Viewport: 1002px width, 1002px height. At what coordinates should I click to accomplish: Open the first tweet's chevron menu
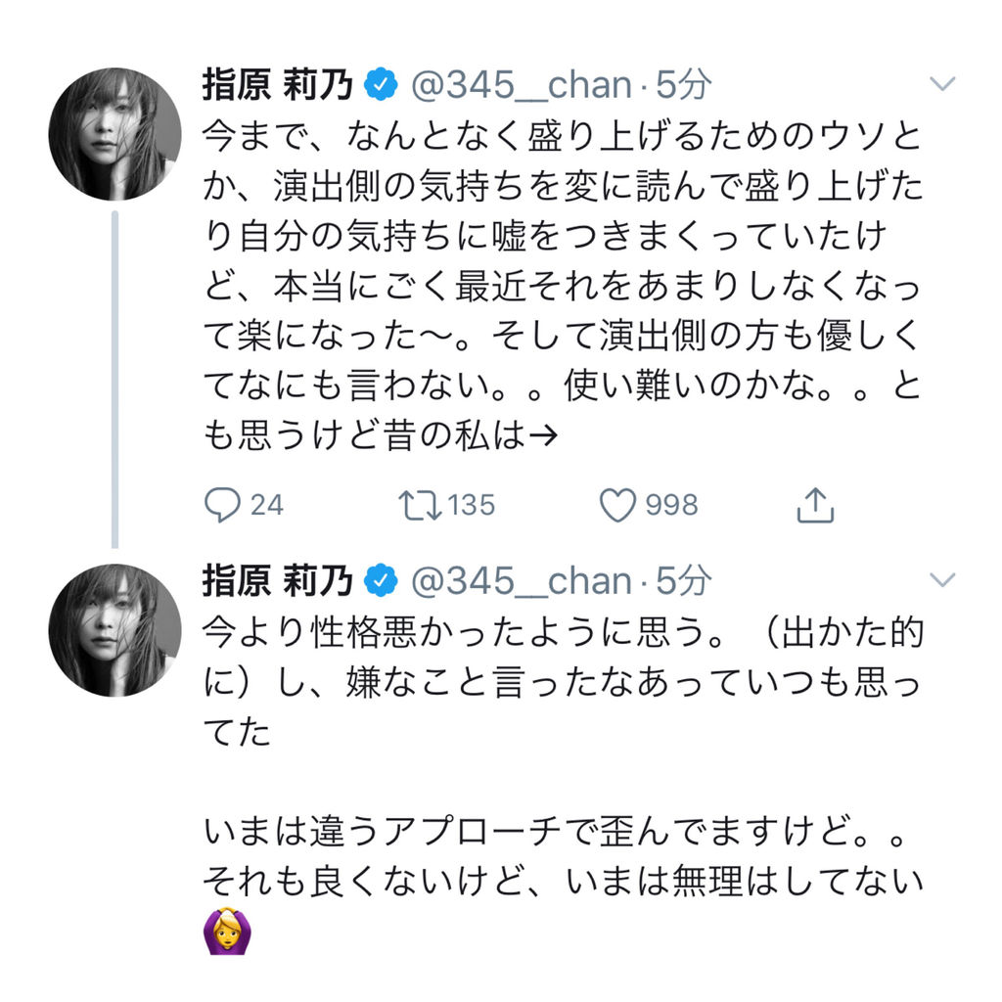point(941,85)
